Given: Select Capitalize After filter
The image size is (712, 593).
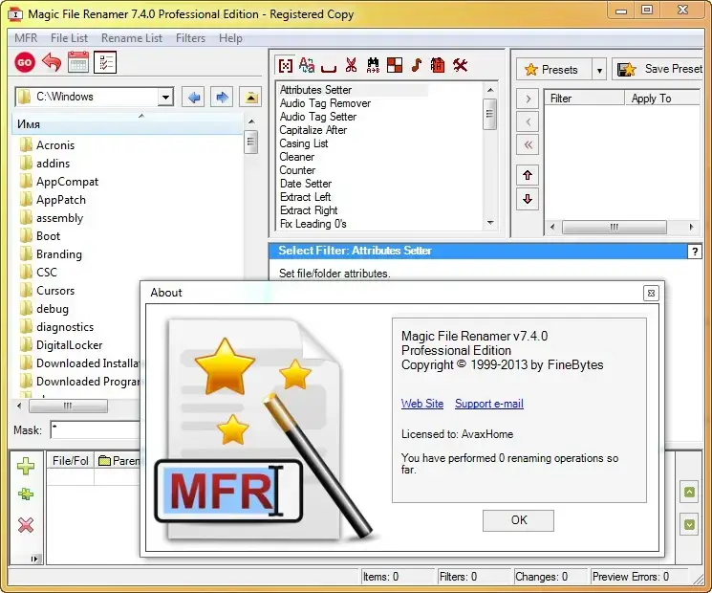Looking at the screenshot, I should click(x=313, y=130).
